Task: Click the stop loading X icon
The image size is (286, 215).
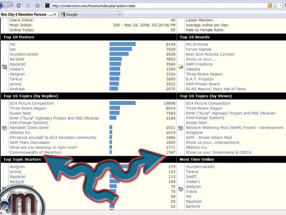Action: (x=28, y=5)
